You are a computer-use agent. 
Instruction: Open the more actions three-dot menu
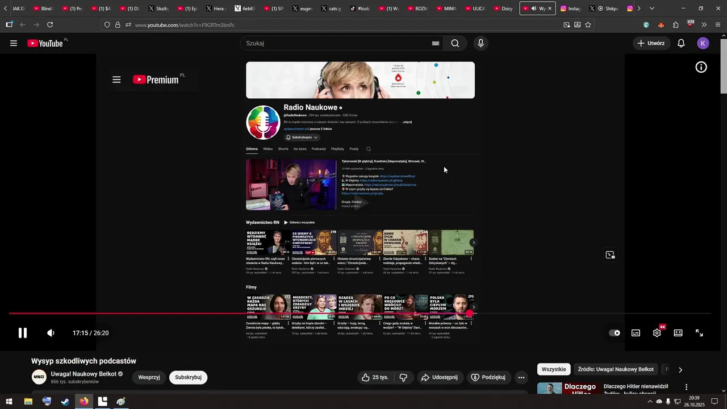pyautogui.click(x=521, y=377)
